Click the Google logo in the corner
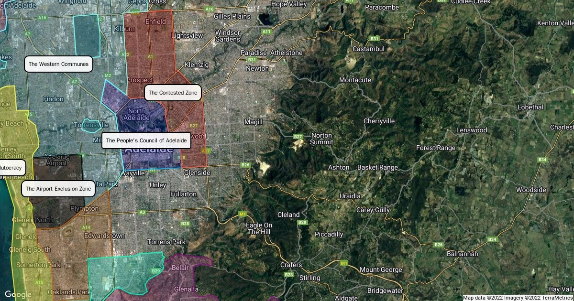The image size is (574, 301). (x=18, y=294)
